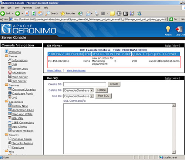This screenshot has height=160, width=185.
Task: Follow the View Databases link
Action: (76, 71)
